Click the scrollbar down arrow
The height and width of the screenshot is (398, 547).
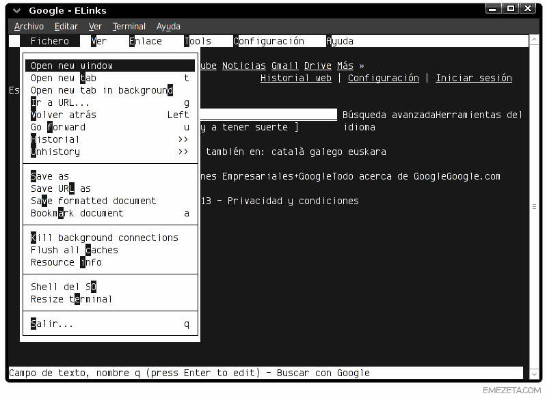[x=534, y=374]
